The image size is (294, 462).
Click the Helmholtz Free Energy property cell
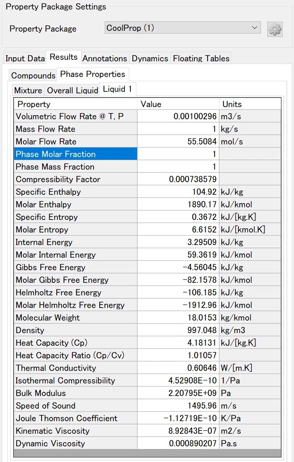(x=75, y=292)
